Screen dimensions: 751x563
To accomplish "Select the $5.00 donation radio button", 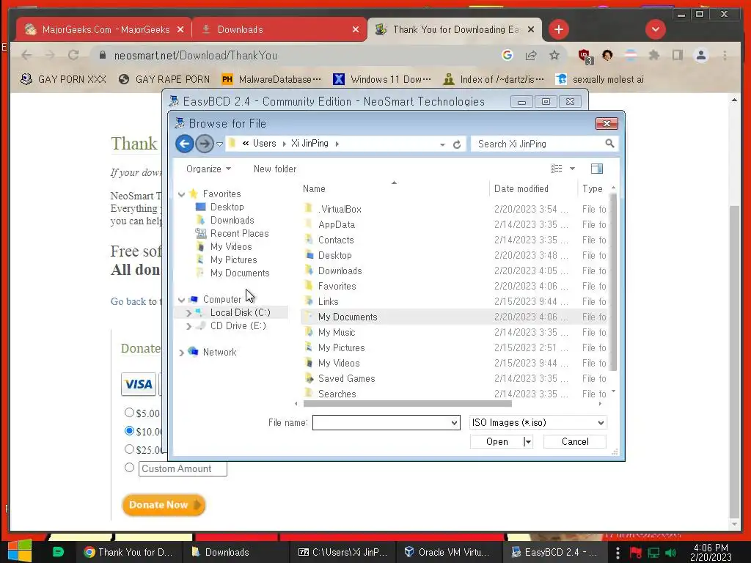I will (129, 412).
